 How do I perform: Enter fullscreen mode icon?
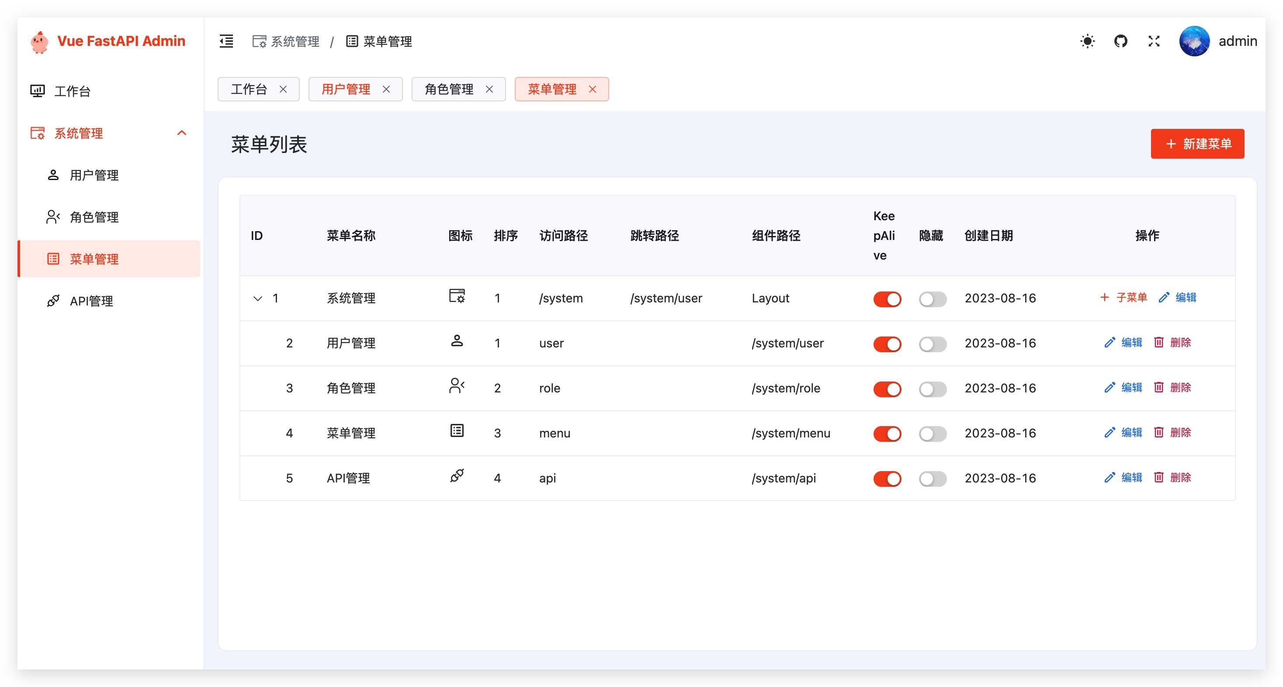[x=1154, y=41]
